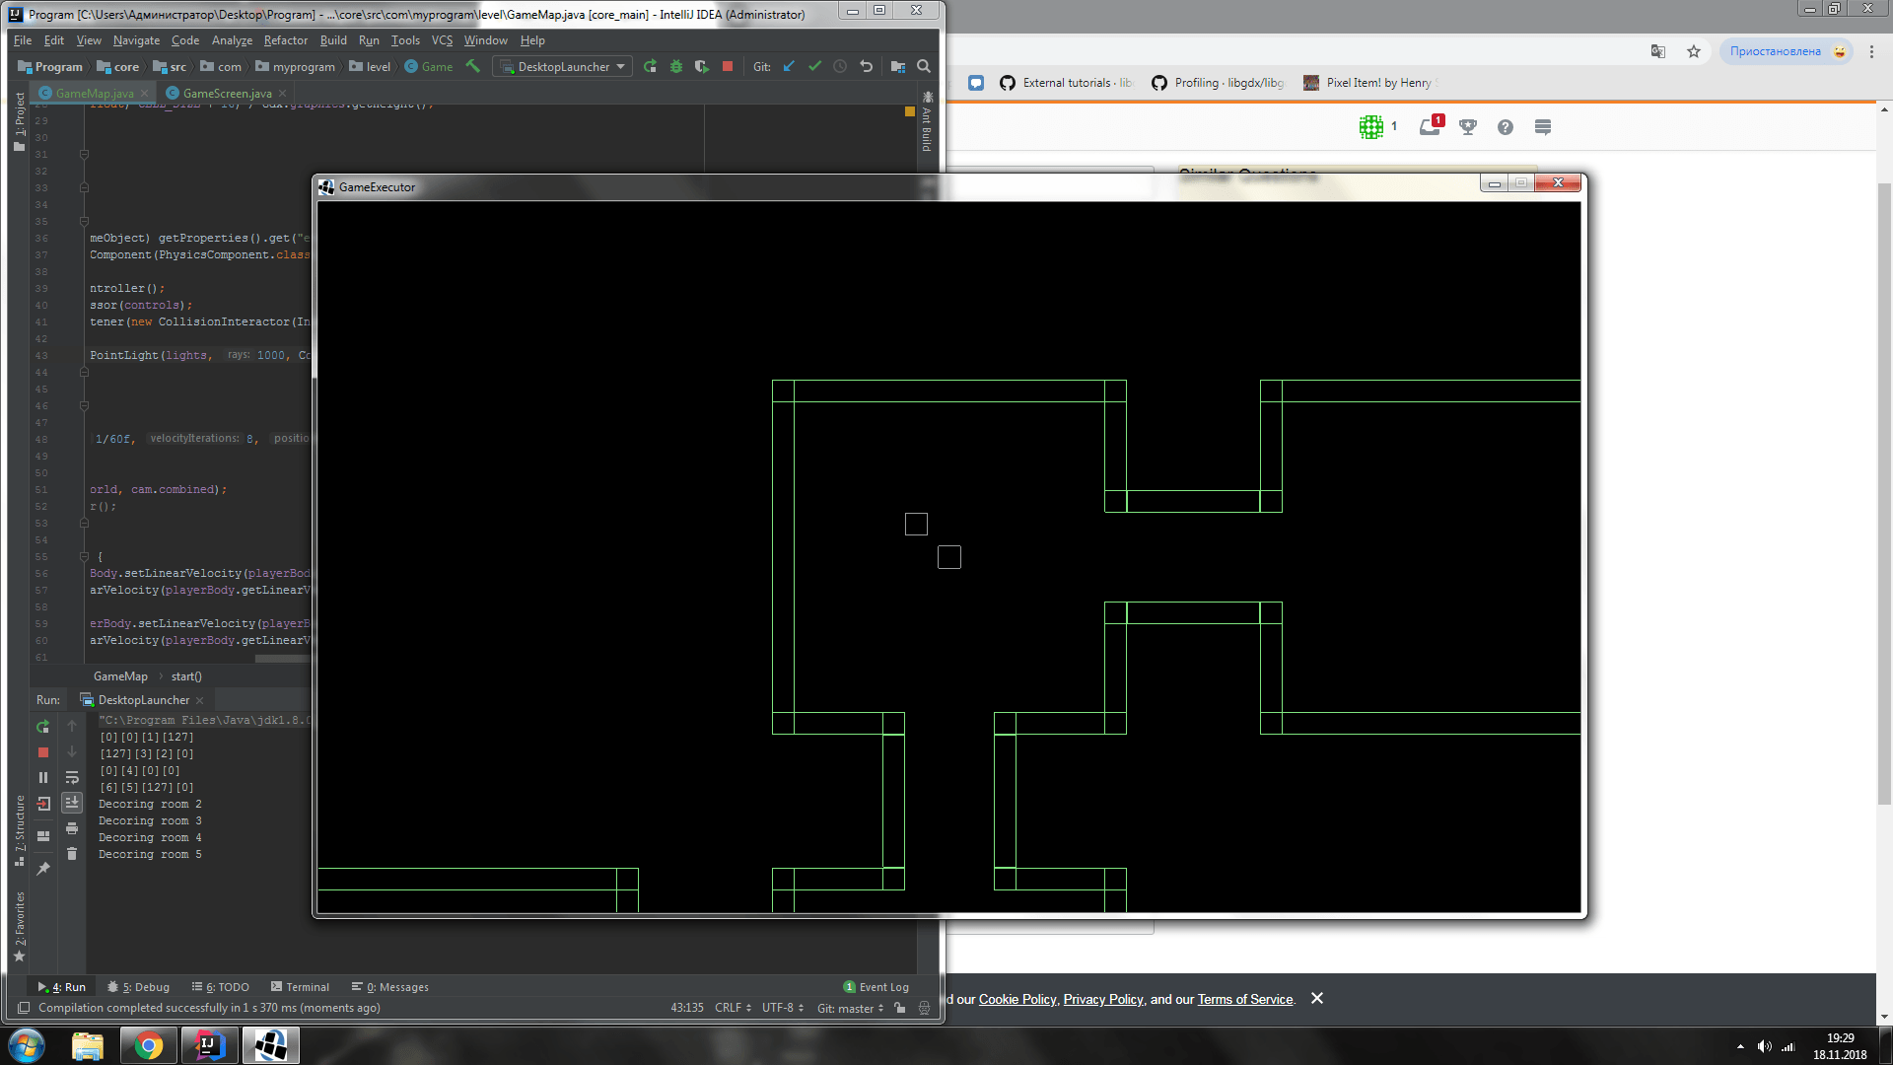Click the Stop build button

click(x=727, y=66)
